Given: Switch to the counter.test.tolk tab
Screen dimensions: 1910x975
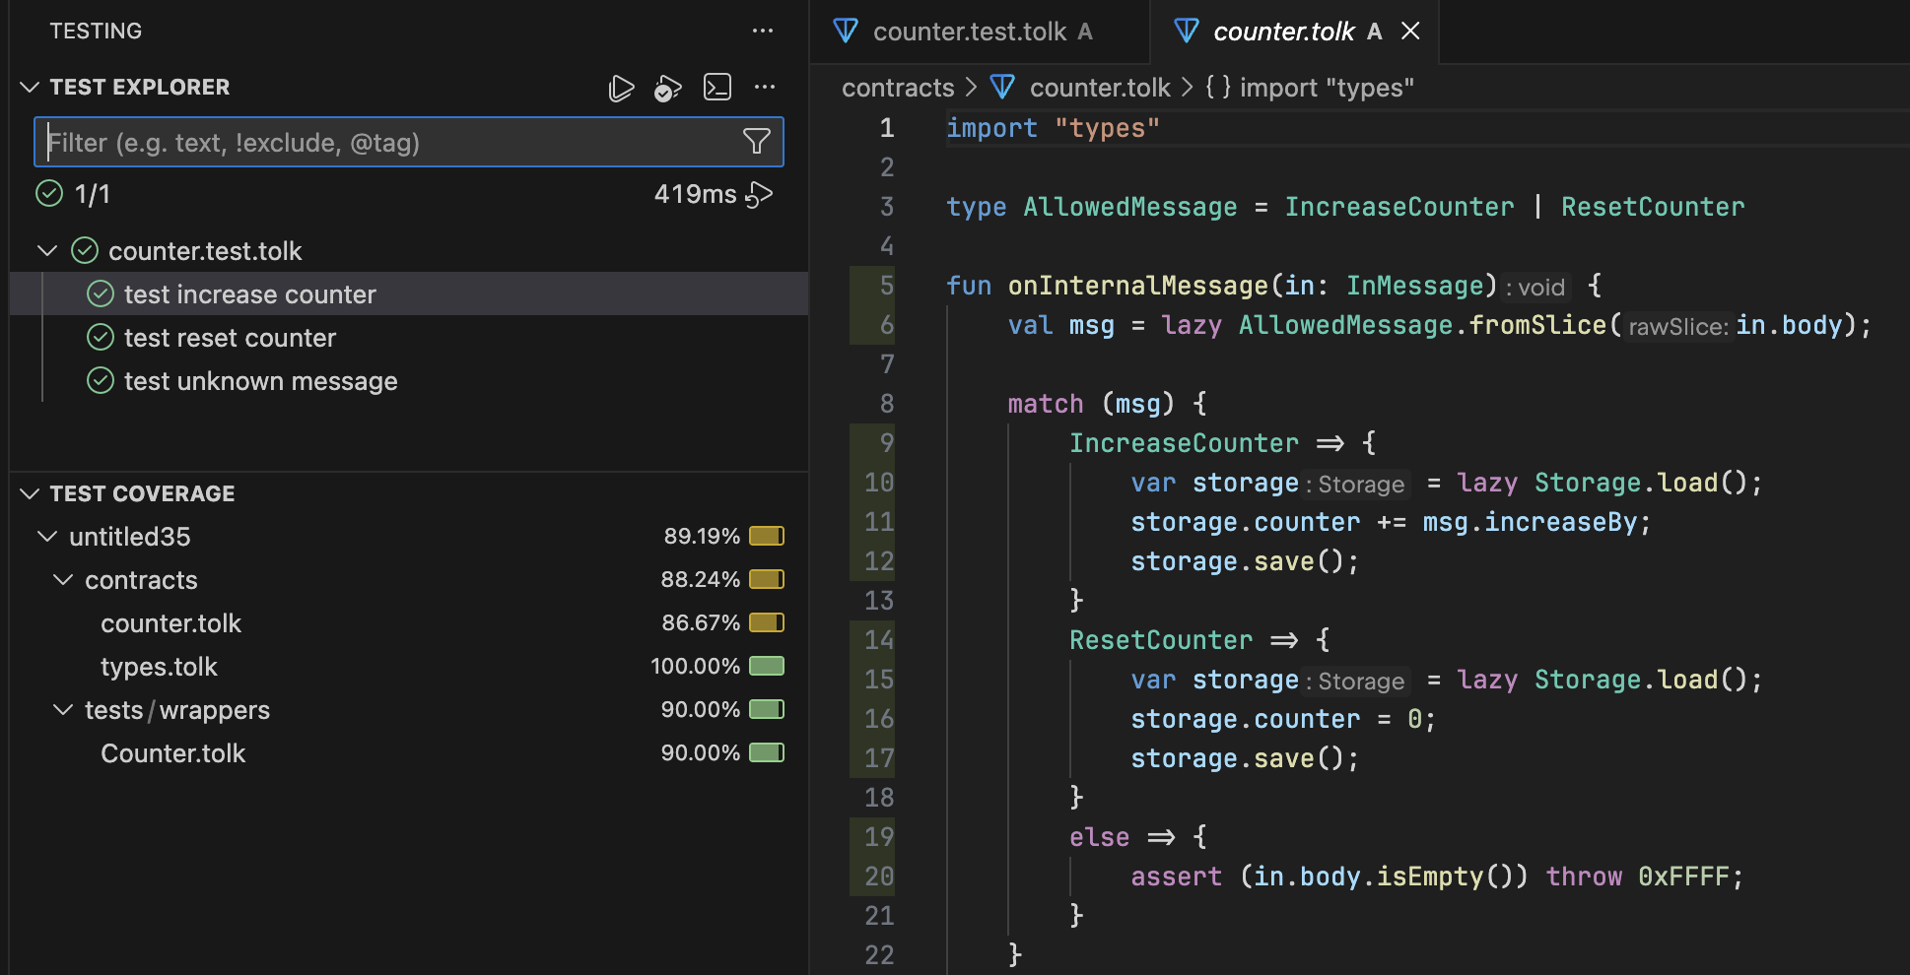Looking at the screenshot, I should coord(968,32).
